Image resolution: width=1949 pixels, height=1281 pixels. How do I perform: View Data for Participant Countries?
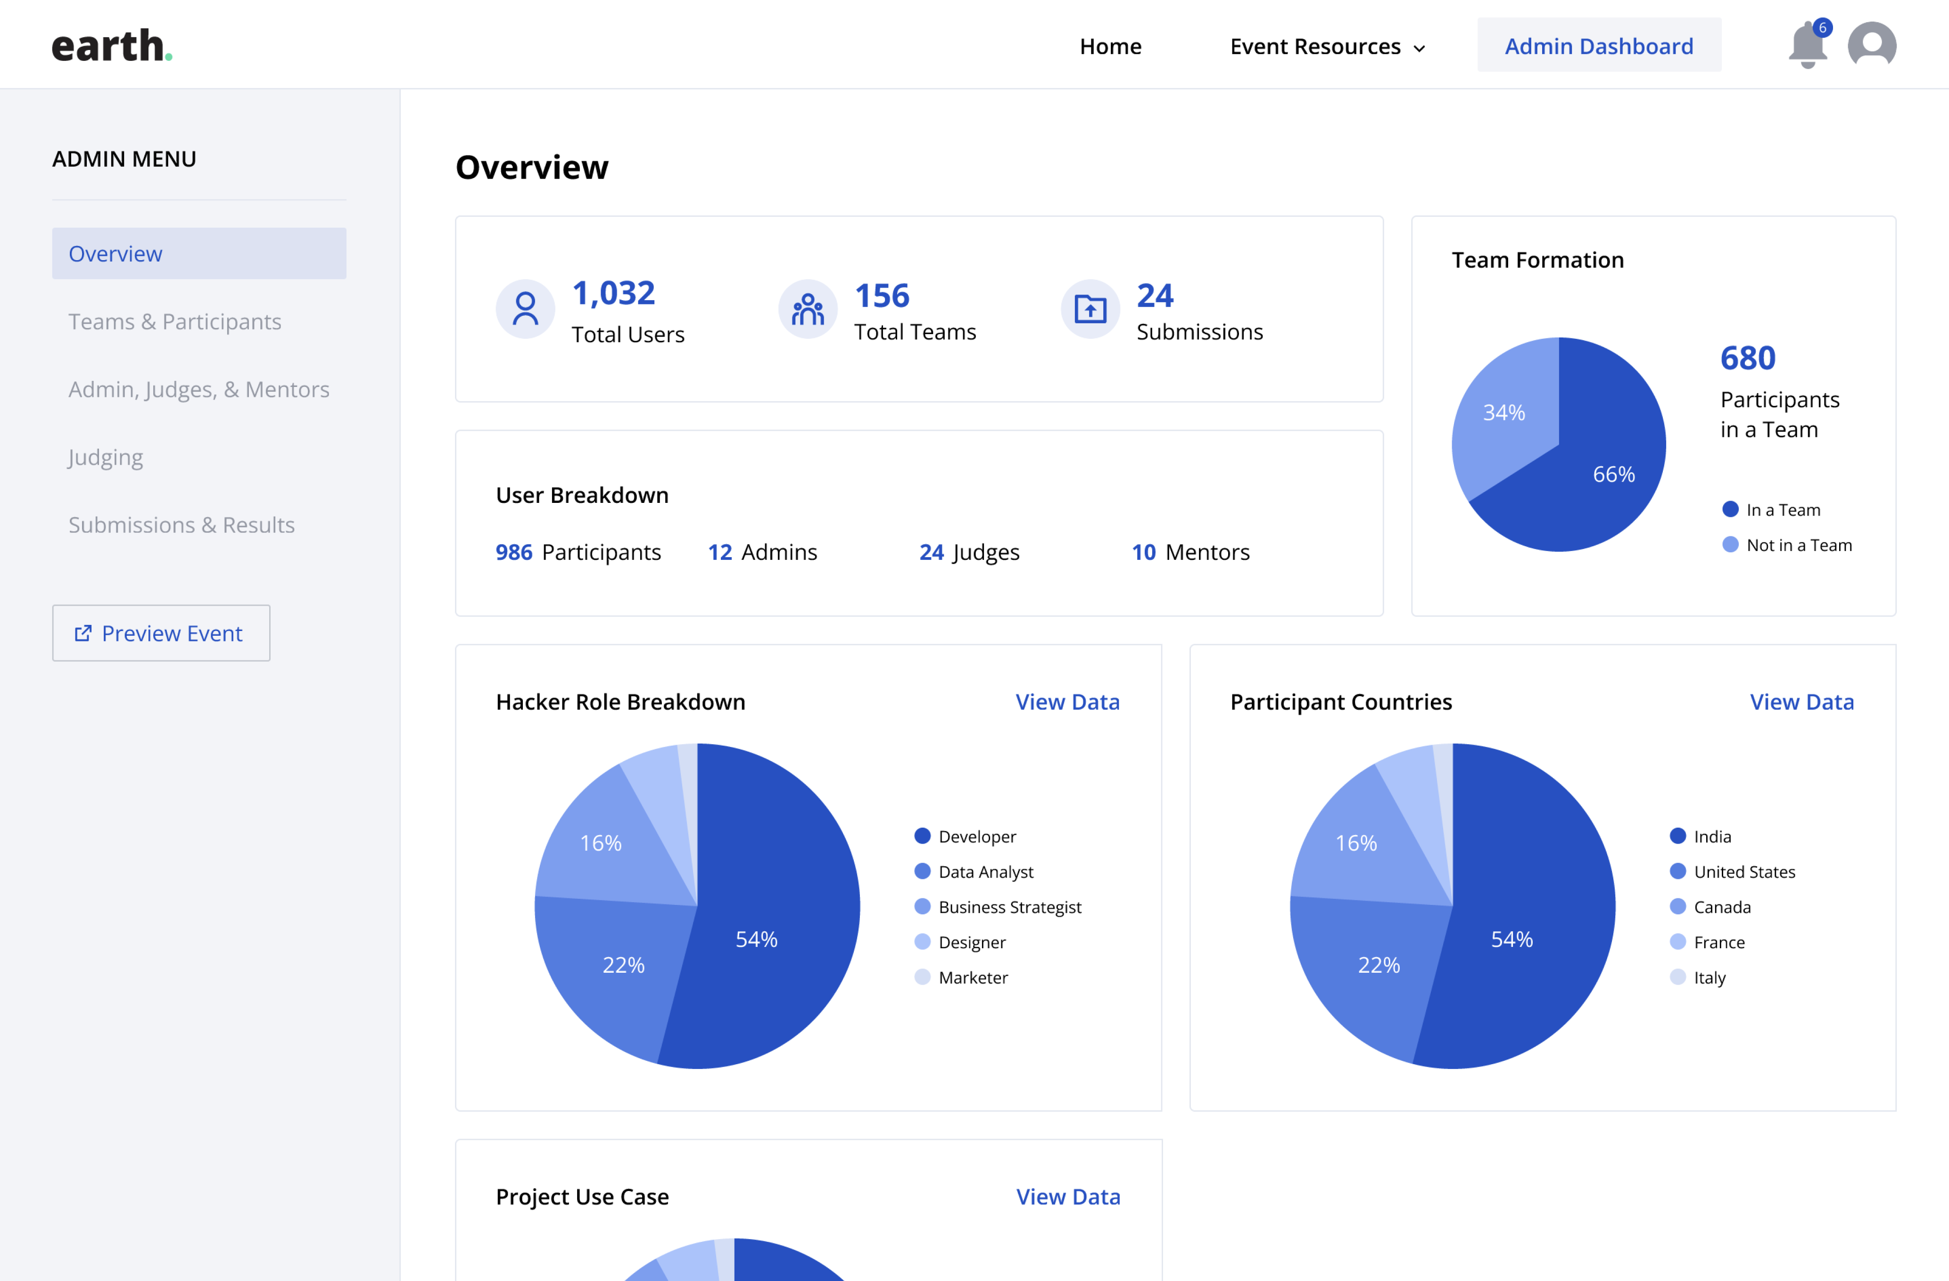tap(1802, 702)
